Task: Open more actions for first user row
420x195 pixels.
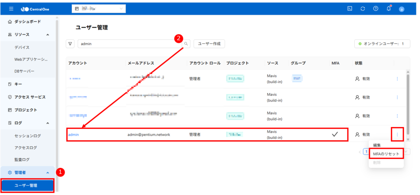Action: [x=397, y=79]
